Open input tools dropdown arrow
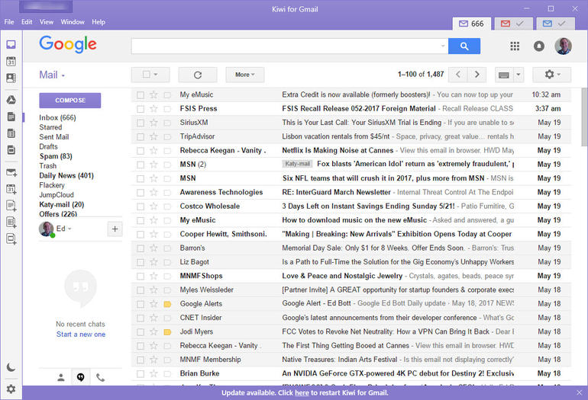Screen dimensions: 588x400 coord(519,75)
